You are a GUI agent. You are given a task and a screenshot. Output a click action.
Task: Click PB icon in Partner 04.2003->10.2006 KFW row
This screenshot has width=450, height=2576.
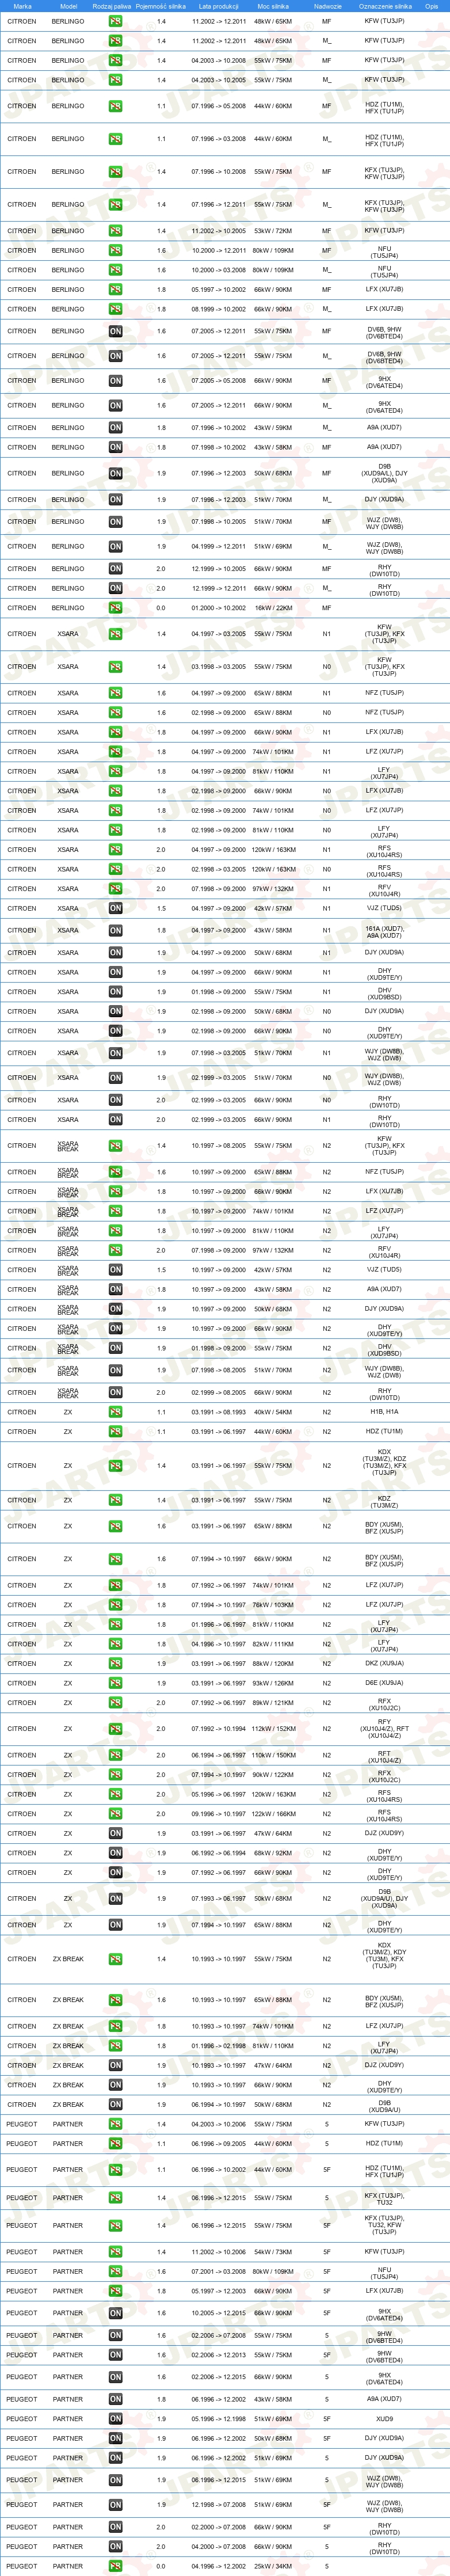pyautogui.click(x=116, y=2124)
